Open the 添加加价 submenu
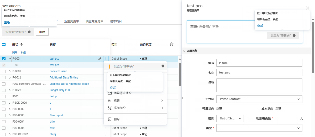The width and height of the screenshot is (315, 137). point(135,108)
